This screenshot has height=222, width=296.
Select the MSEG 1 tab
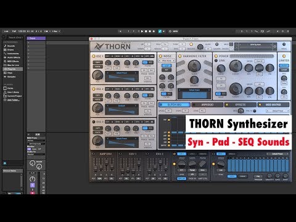pyautogui.click(x=221, y=154)
